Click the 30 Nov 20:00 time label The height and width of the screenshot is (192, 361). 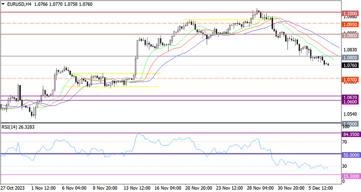(x=291, y=188)
